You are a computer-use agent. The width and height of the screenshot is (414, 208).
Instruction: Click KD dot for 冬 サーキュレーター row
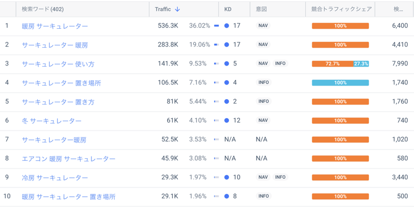click(227, 120)
